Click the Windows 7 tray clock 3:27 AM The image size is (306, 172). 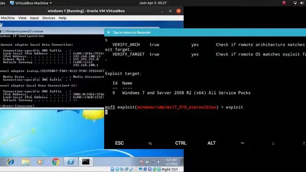(x=171, y=162)
